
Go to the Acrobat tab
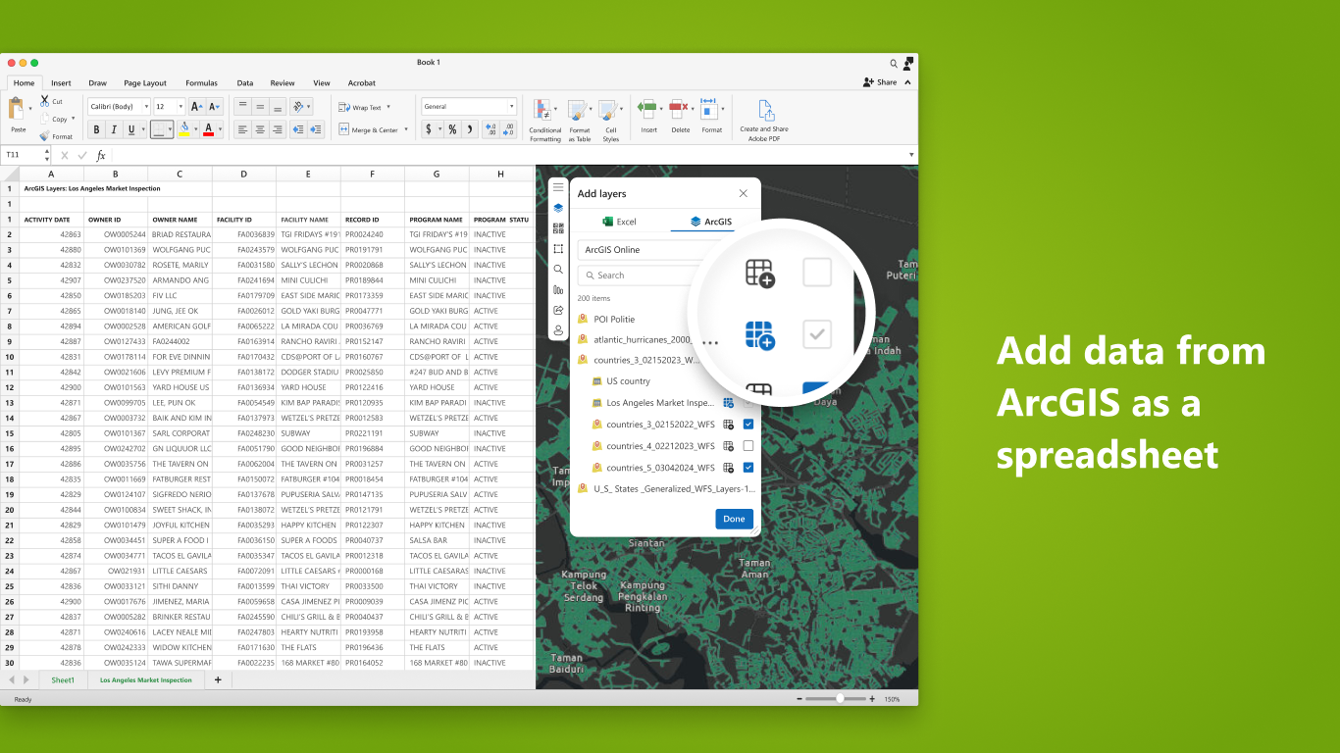click(362, 83)
